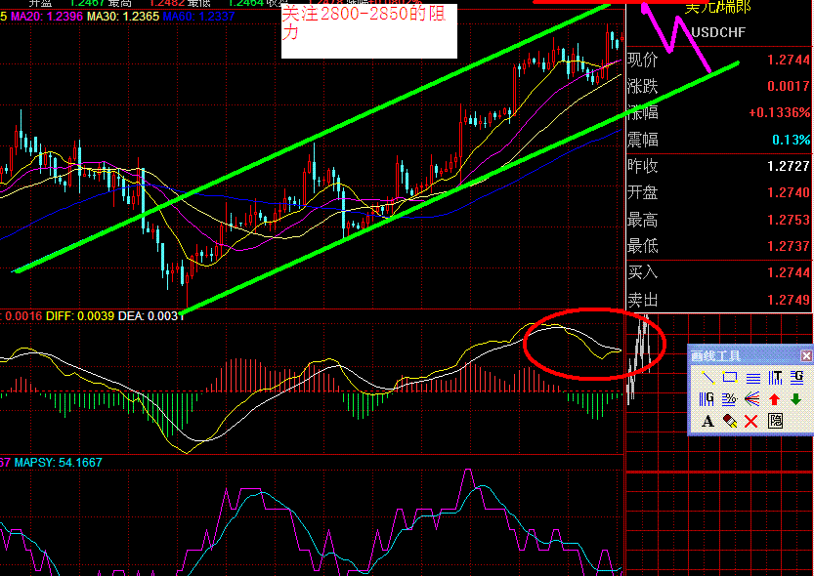Select the rectangle drawing tool
The width and height of the screenshot is (814, 576).
point(730,378)
